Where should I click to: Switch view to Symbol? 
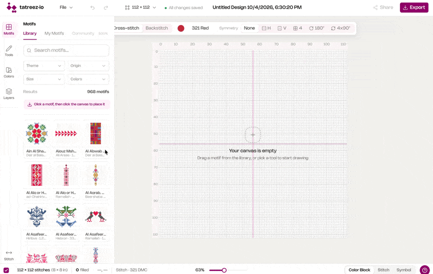click(404, 270)
